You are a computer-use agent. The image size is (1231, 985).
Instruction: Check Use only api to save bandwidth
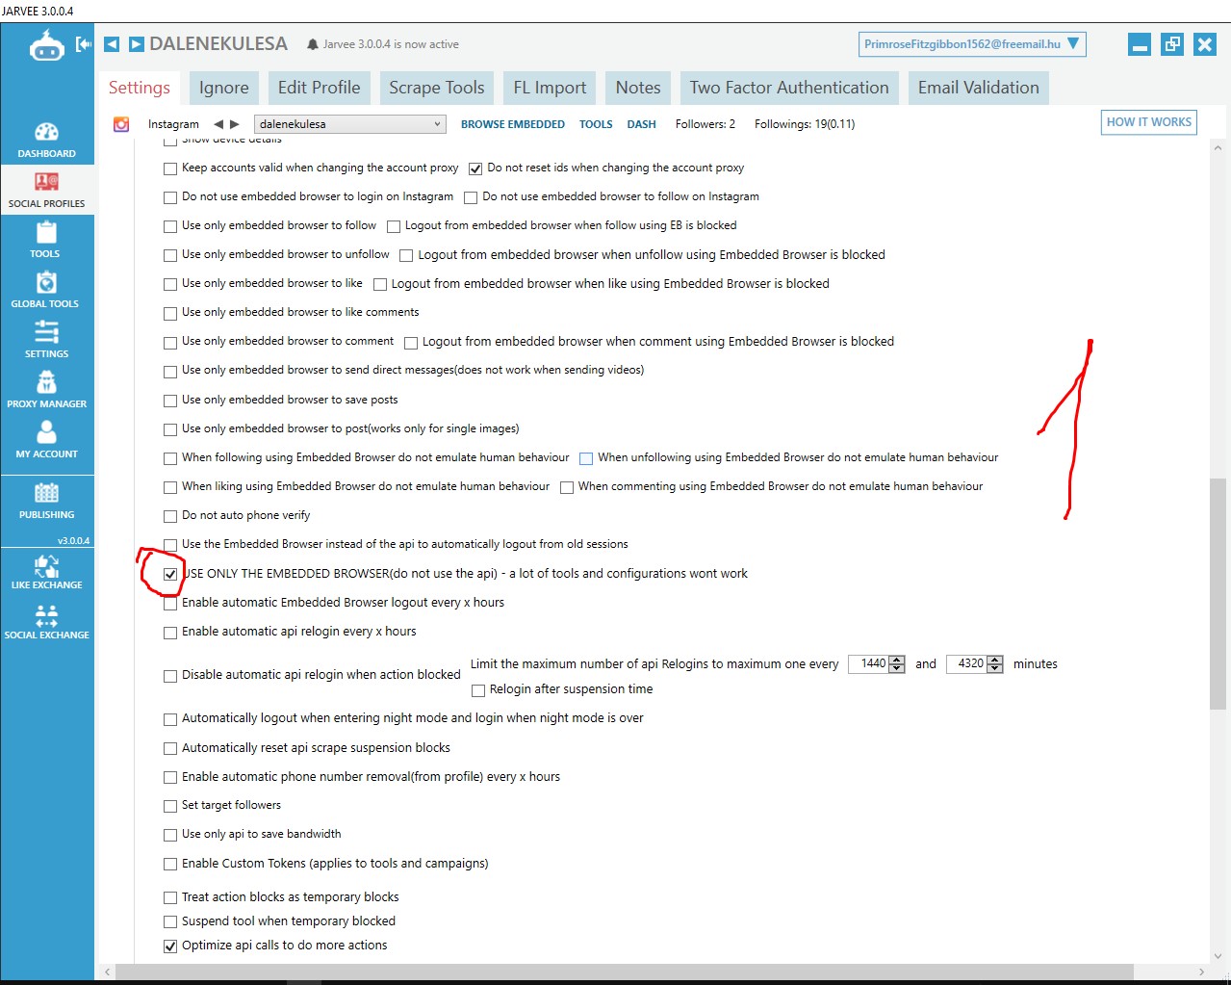(170, 835)
